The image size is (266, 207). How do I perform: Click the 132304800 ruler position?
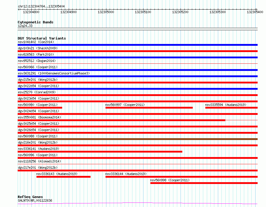[x=31, y=12]
